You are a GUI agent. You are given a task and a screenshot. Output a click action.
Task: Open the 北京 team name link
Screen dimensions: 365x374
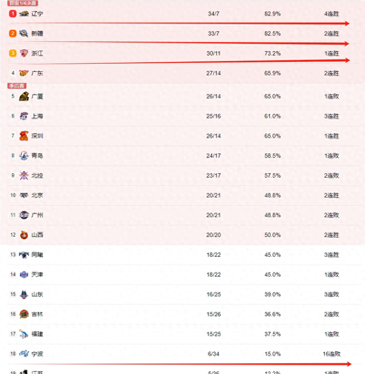pyautogui.click(x=37, y=195)
